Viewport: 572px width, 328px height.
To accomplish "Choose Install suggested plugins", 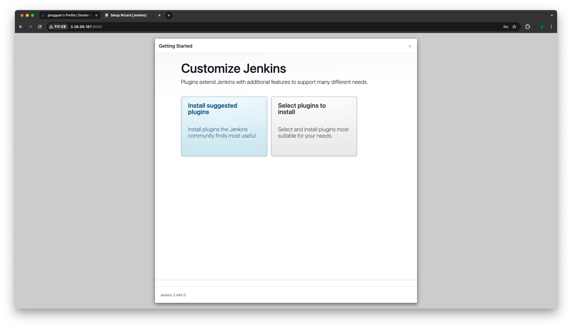I will click(x=224, y=126).
